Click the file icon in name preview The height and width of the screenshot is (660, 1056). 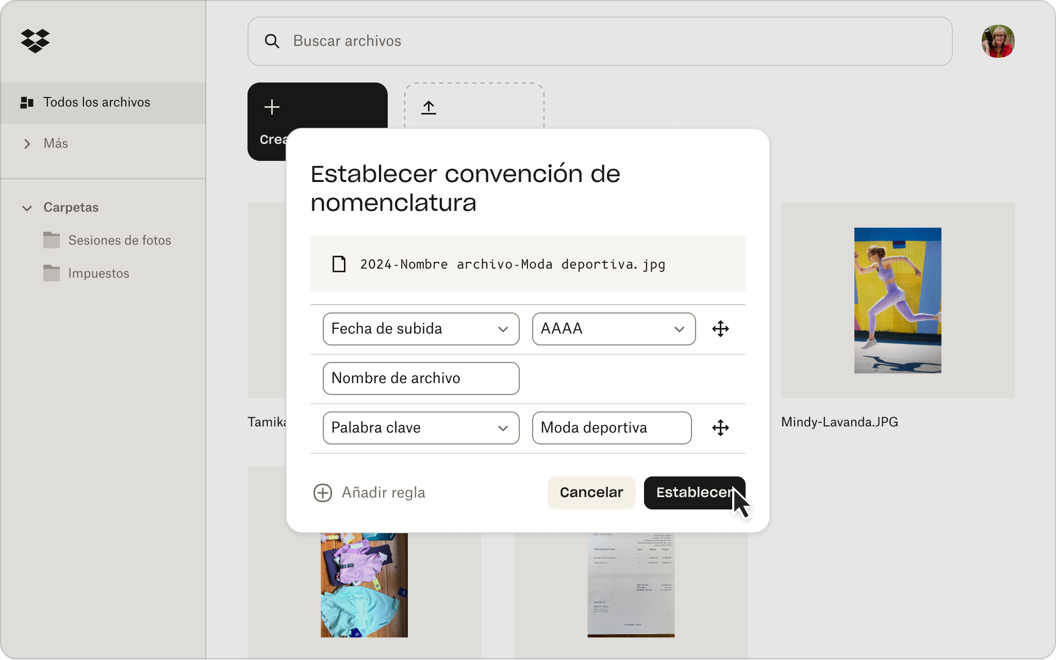click(339, 264)
